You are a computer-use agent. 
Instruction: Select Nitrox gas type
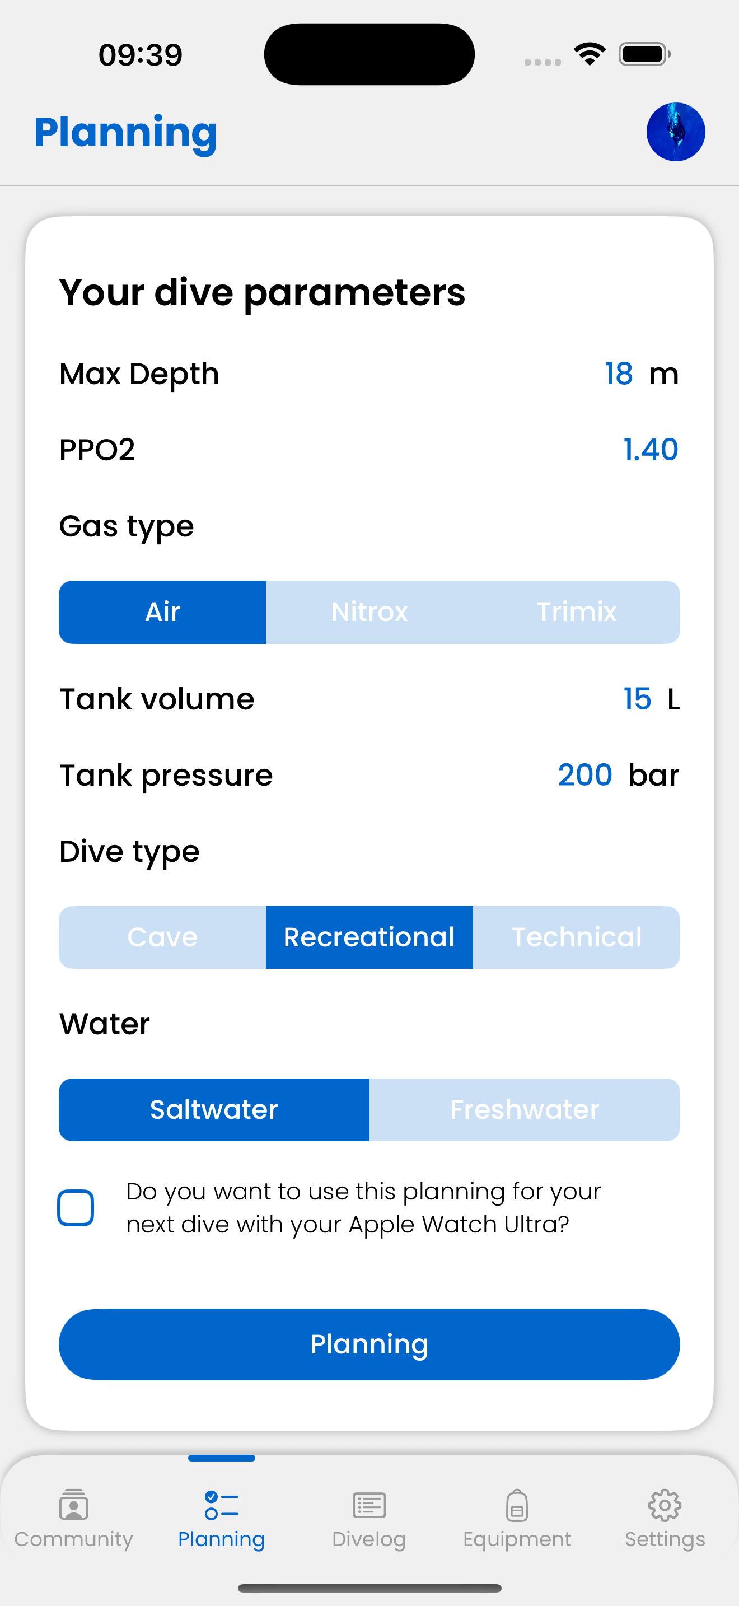point(369,612)
